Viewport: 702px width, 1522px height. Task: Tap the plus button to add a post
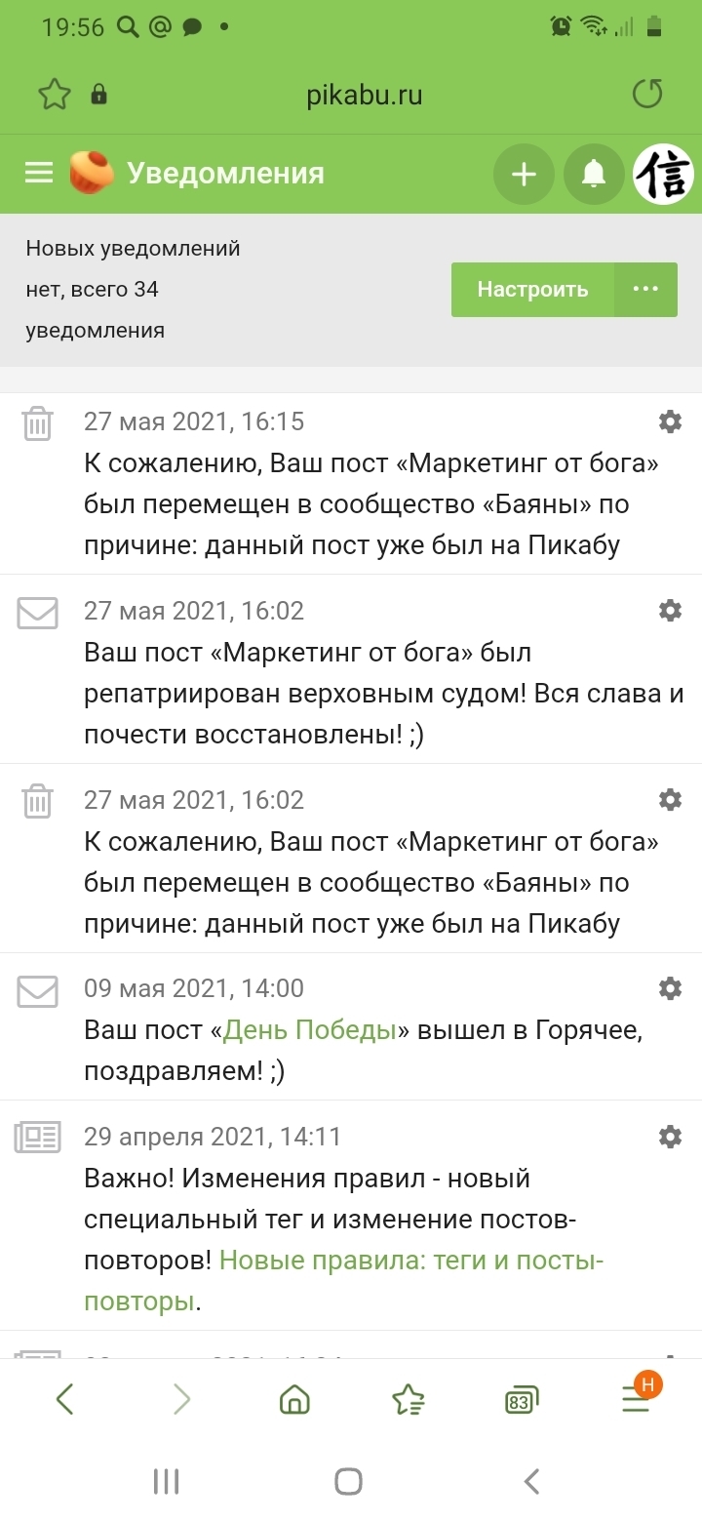pyautogui.click(x=524, y=175)
